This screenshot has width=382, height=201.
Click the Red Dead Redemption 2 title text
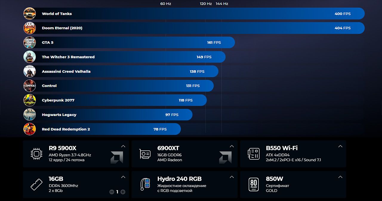point(66,129)
